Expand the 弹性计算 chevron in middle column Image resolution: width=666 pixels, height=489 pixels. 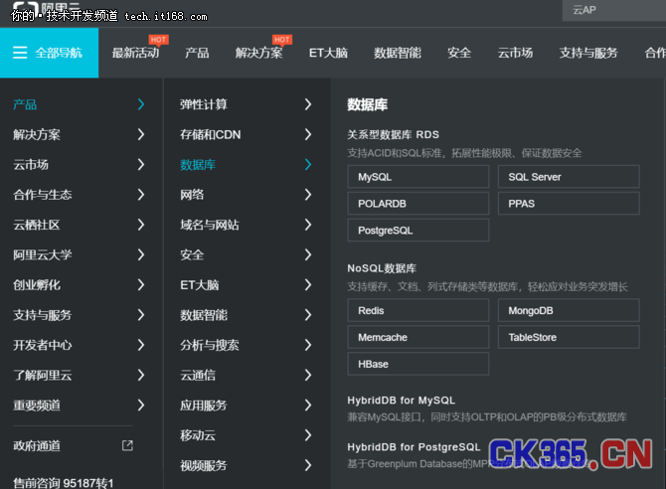(x=308, y=104)
